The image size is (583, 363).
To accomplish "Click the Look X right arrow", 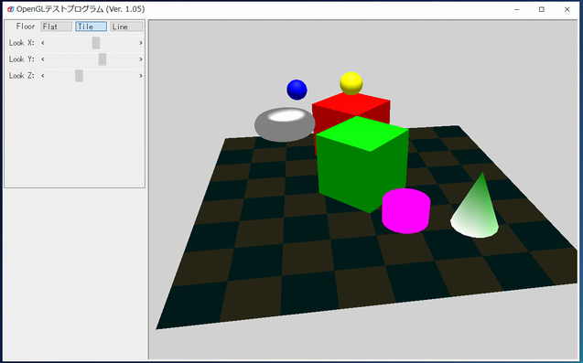I will coord(141,43).
